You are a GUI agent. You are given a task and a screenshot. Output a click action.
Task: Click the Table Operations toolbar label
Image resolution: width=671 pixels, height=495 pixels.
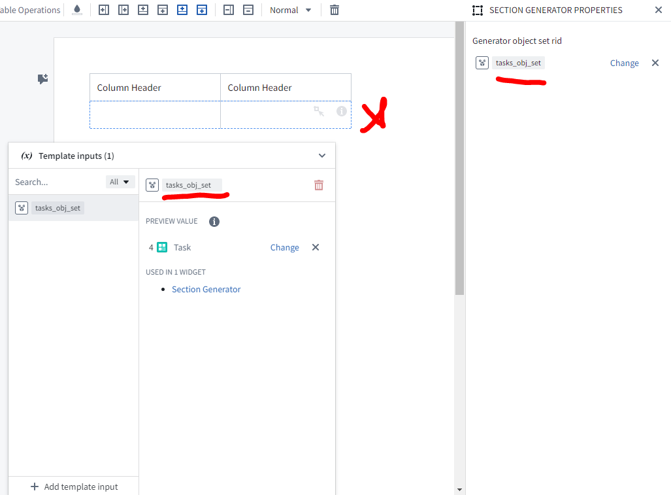point(30,10)
